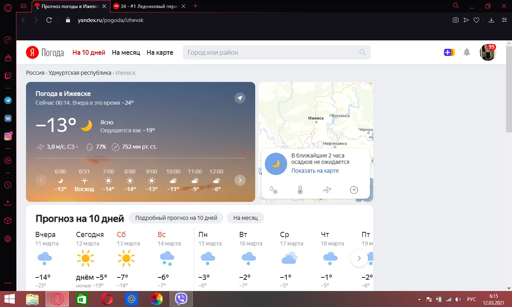Expand the next days with the forecast chevron
The image size is (512, 307).
coord(359,258)
